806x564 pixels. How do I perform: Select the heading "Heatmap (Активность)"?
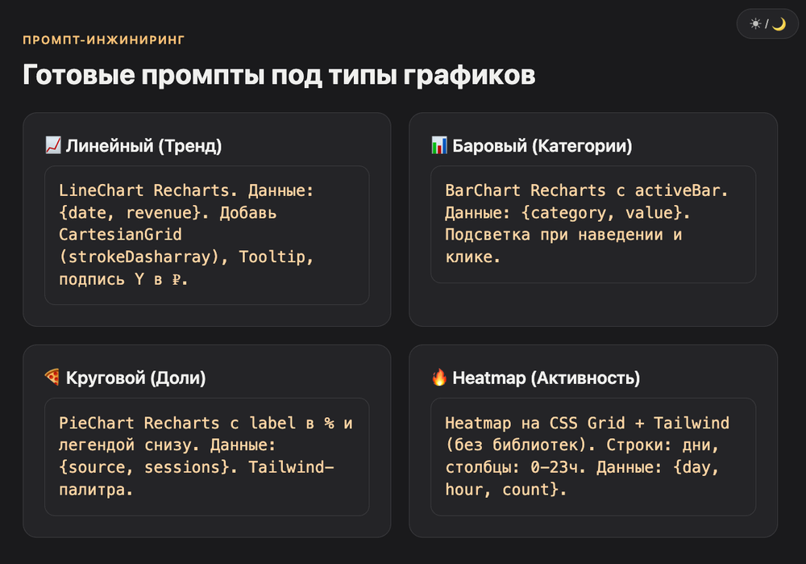point(546,378)
